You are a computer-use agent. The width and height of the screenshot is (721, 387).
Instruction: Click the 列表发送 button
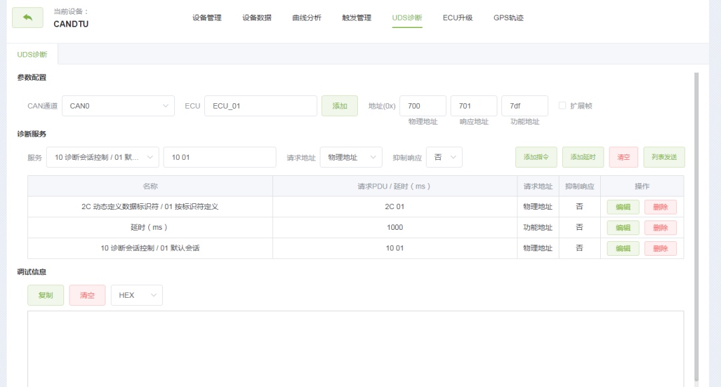tap(664, 157)
